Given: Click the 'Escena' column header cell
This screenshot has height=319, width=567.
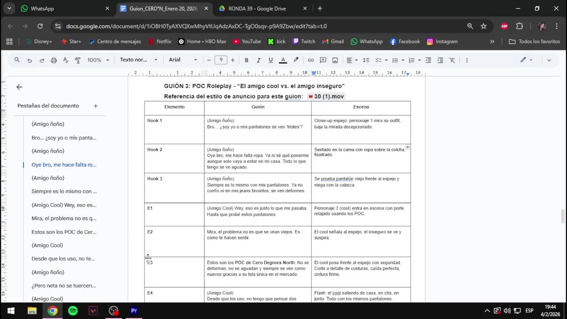Looking at the screenshot, I should pos(361,108).
